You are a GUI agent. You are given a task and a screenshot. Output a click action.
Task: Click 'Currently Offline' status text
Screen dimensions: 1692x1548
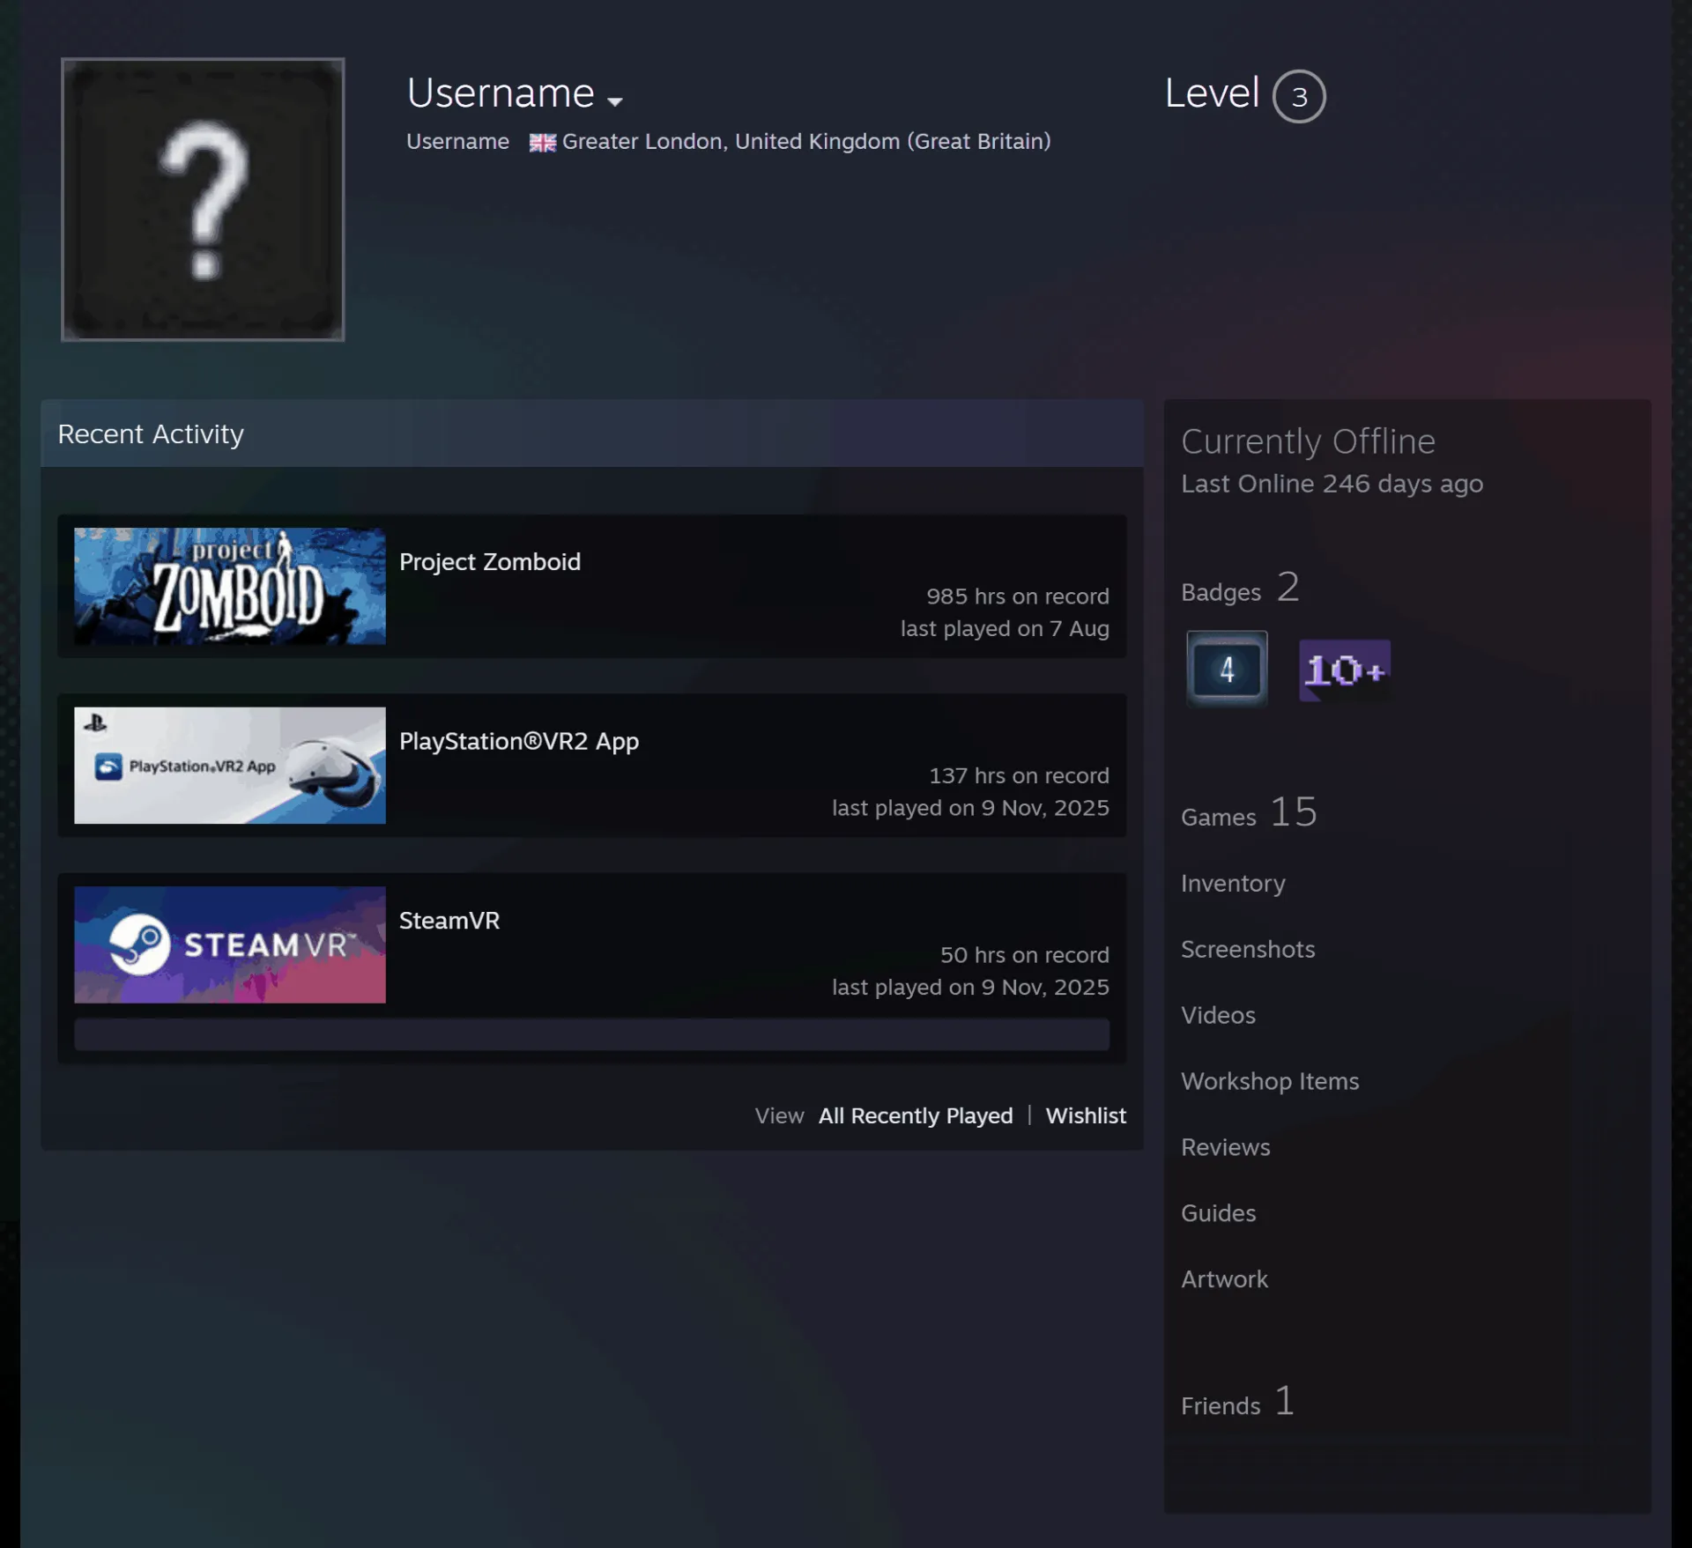[1308, 441]
